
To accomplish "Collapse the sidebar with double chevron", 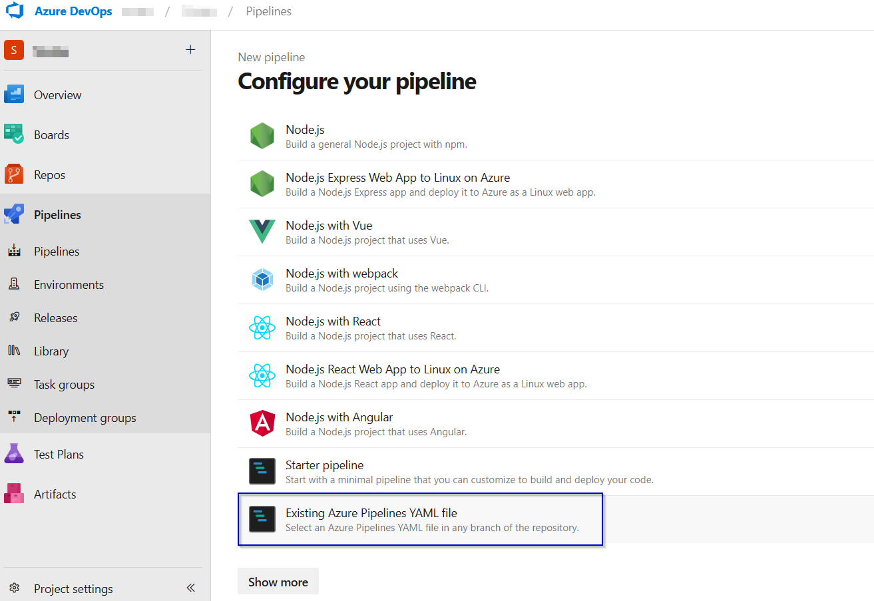I will tap(191, 588).
